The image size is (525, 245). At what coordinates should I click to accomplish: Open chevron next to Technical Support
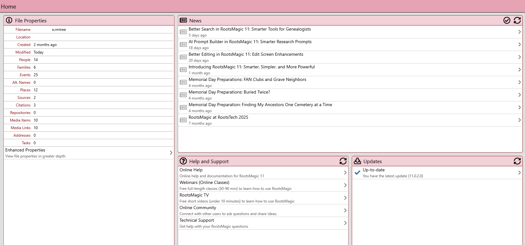pyautogui.click(x=345, y=223)
